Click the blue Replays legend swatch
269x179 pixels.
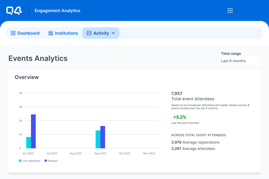click(x=46, y=161)
